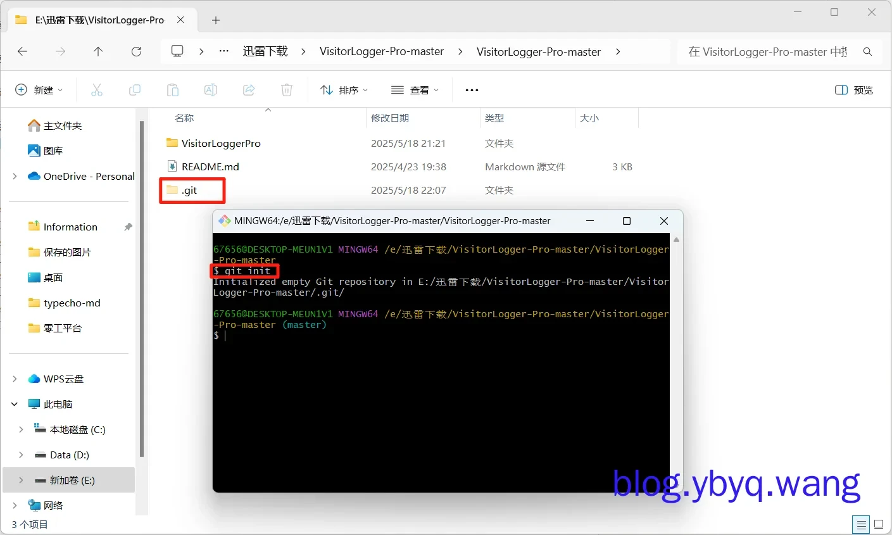Expand chevron after the This PC icon
This screenshot has width=892, height=535.
[x=201, y=52]
